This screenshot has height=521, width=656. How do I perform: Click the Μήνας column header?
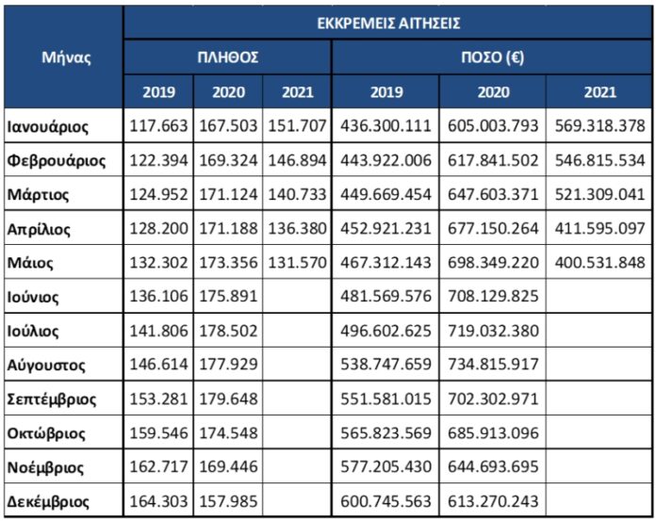[x=66, y=57]
